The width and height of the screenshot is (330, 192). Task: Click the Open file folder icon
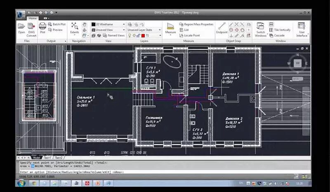coord(21,26)
